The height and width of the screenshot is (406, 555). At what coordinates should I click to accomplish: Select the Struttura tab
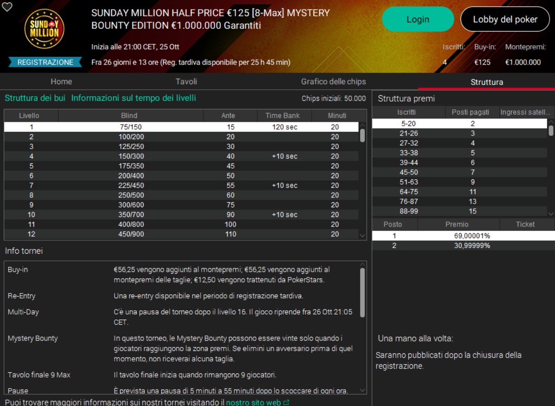(487, 82)
